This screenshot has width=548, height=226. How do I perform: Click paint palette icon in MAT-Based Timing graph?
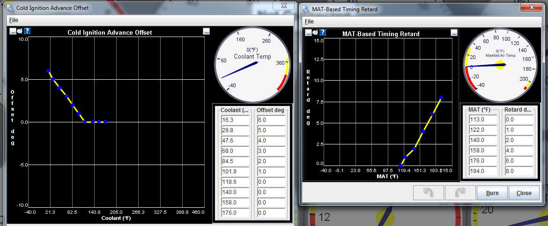pos(315,32)
